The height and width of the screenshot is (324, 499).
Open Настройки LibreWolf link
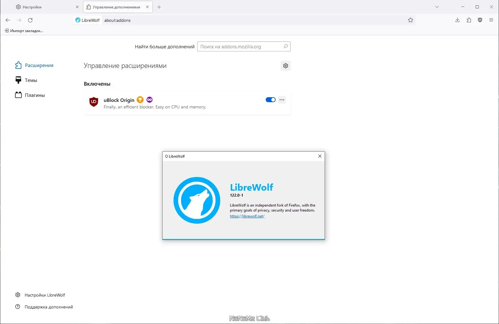(40, 295)
